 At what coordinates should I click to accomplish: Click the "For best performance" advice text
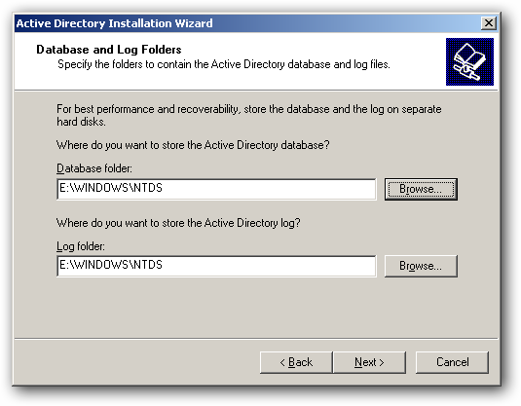[x=249, y=115]
